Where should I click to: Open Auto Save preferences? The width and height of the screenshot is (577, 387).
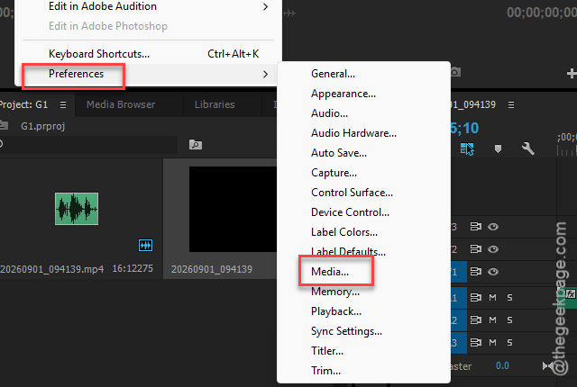click(339, 153)
